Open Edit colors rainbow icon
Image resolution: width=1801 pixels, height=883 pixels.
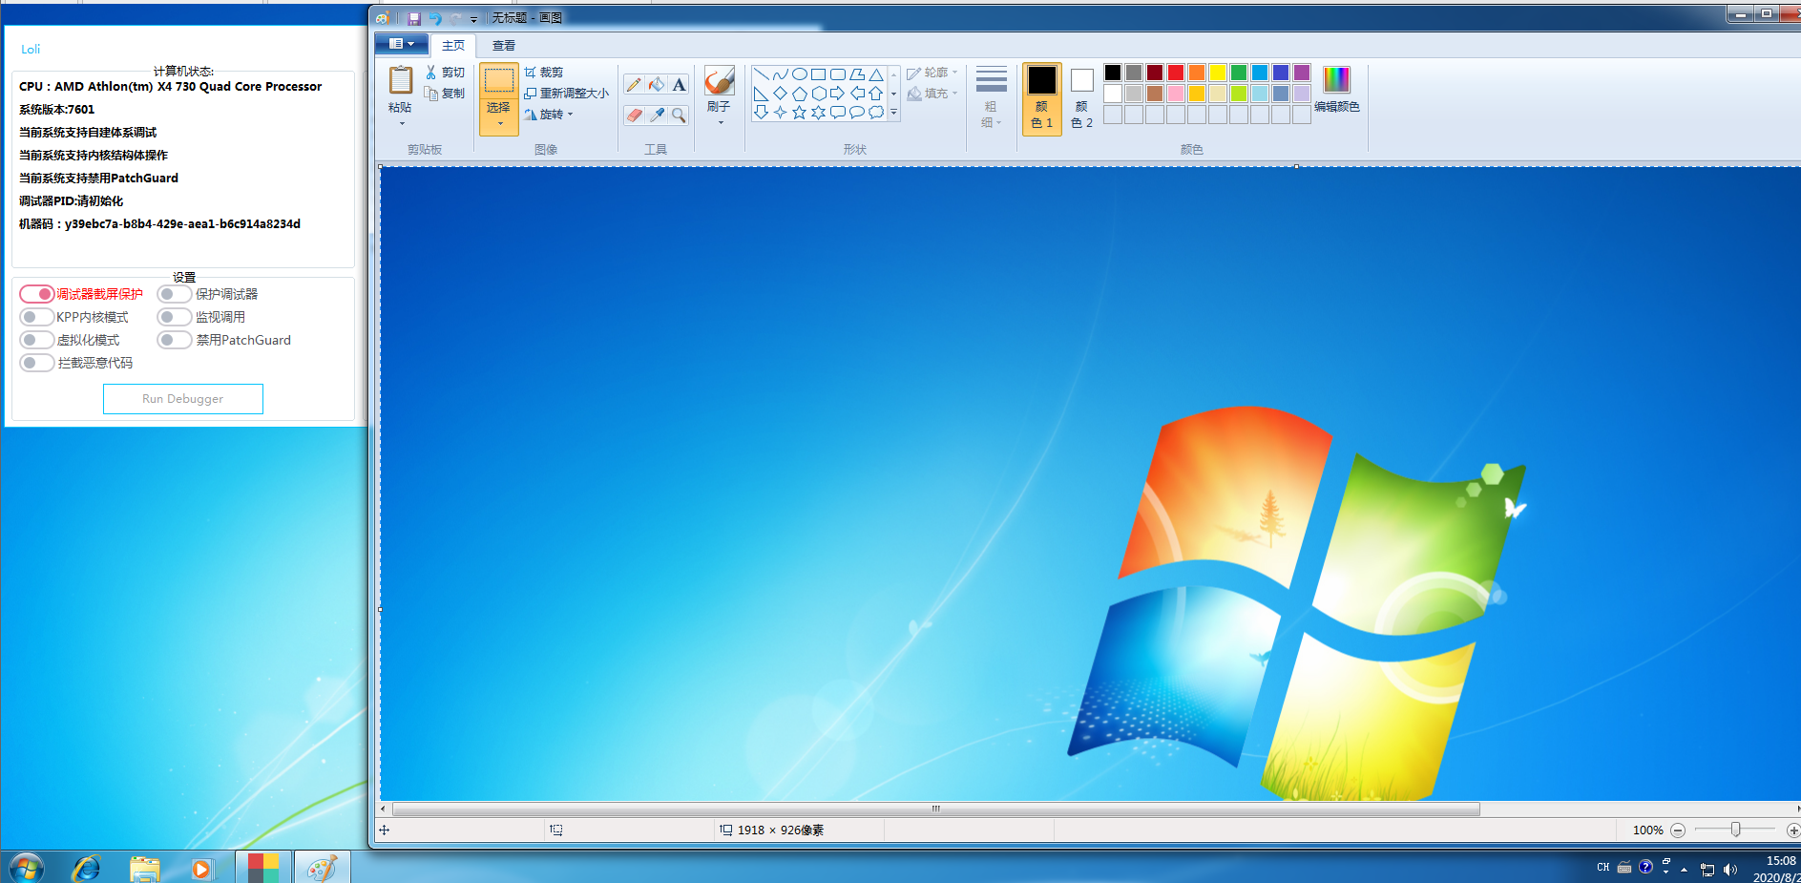[1337, 80]
